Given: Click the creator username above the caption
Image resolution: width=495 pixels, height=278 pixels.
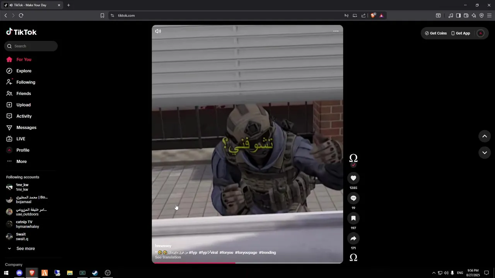Looking at the screenshot, I should pyautogui.click(x=163, y=246).
